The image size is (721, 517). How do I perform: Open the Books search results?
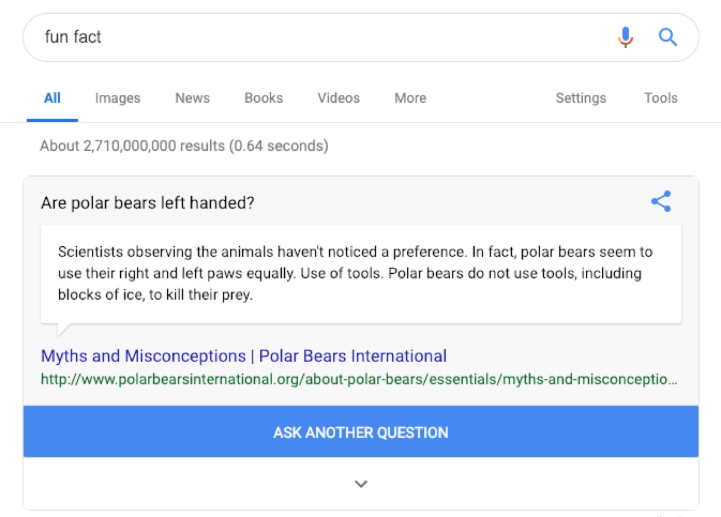pyautogui.click(x=263, y=98)
